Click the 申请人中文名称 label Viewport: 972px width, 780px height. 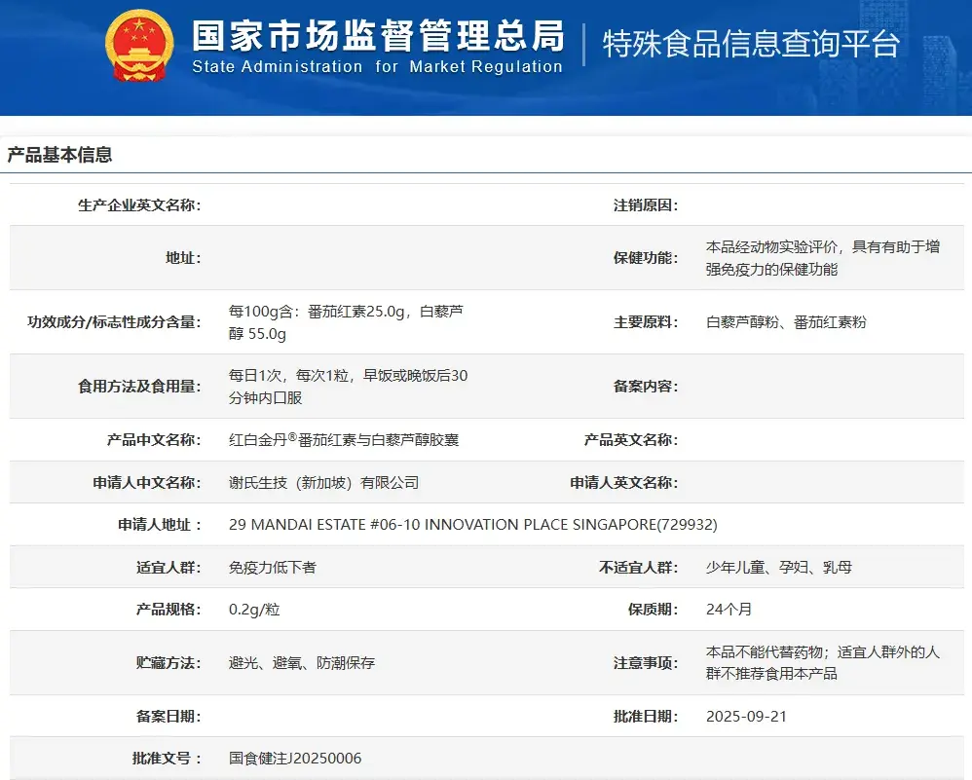click(x=147, y=483)
